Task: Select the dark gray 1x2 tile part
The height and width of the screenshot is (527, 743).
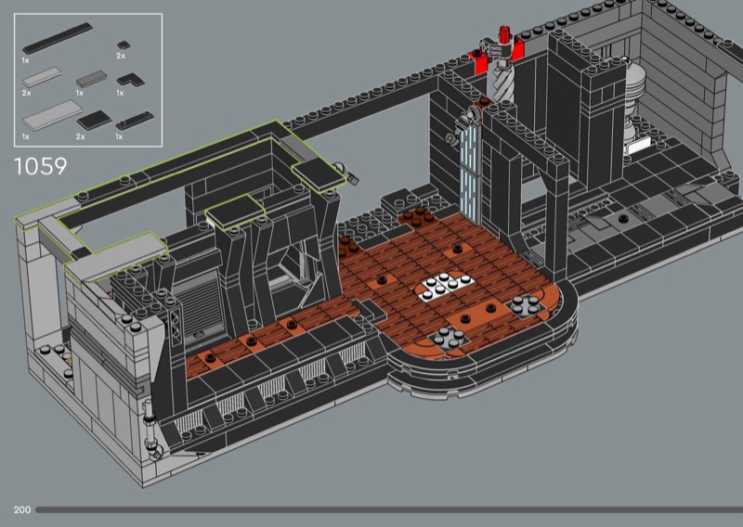Action: (x=90, y=80)
